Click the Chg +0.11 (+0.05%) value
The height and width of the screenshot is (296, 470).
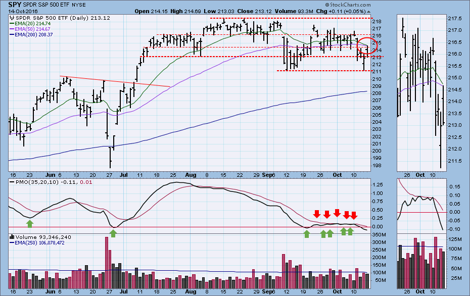(341, 12)
